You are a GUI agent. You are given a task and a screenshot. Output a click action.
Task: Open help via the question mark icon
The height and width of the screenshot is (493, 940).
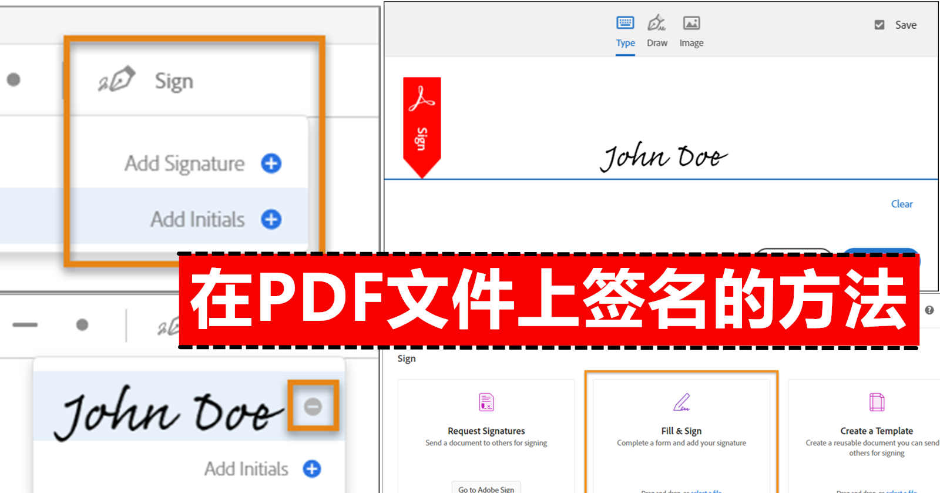pos(929,310)
